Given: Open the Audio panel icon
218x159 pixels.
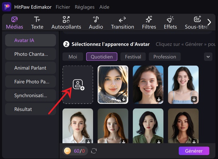Looking at the screenshot, I should (x=96, y=19).
